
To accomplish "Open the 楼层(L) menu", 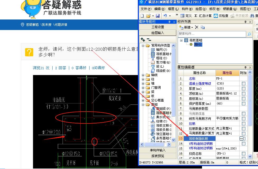I will click(x=173, y=9).
